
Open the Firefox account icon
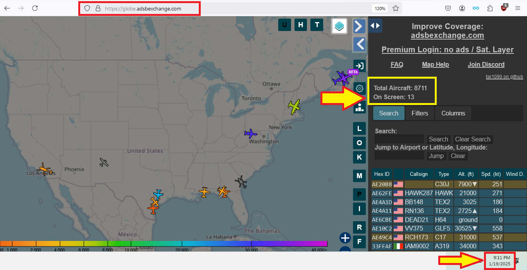click(x=462, y=8)
